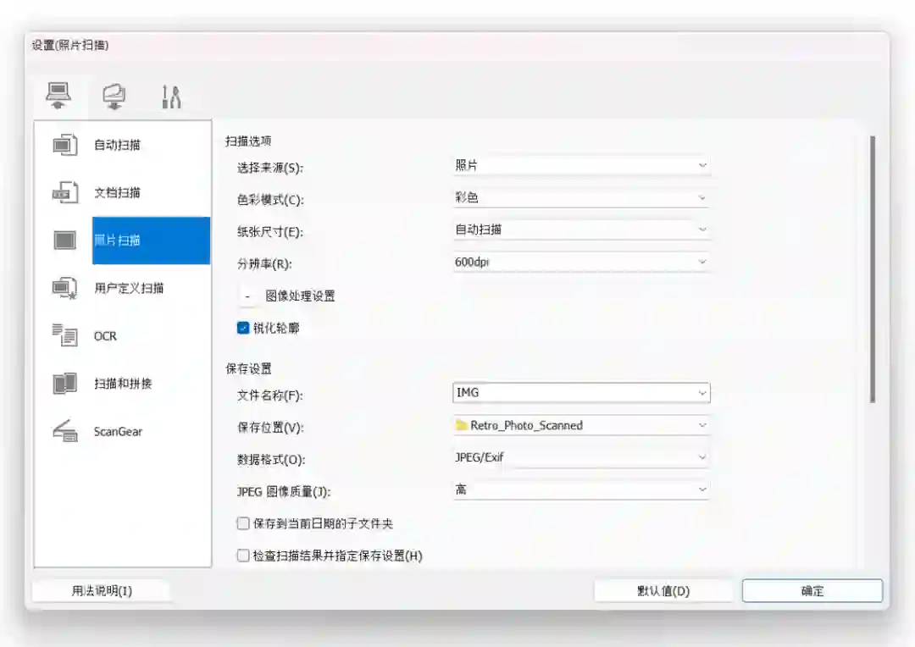Open the 文件名称 combo box arrow
This screenshot has height=647, width=915.
pos(702,393)
